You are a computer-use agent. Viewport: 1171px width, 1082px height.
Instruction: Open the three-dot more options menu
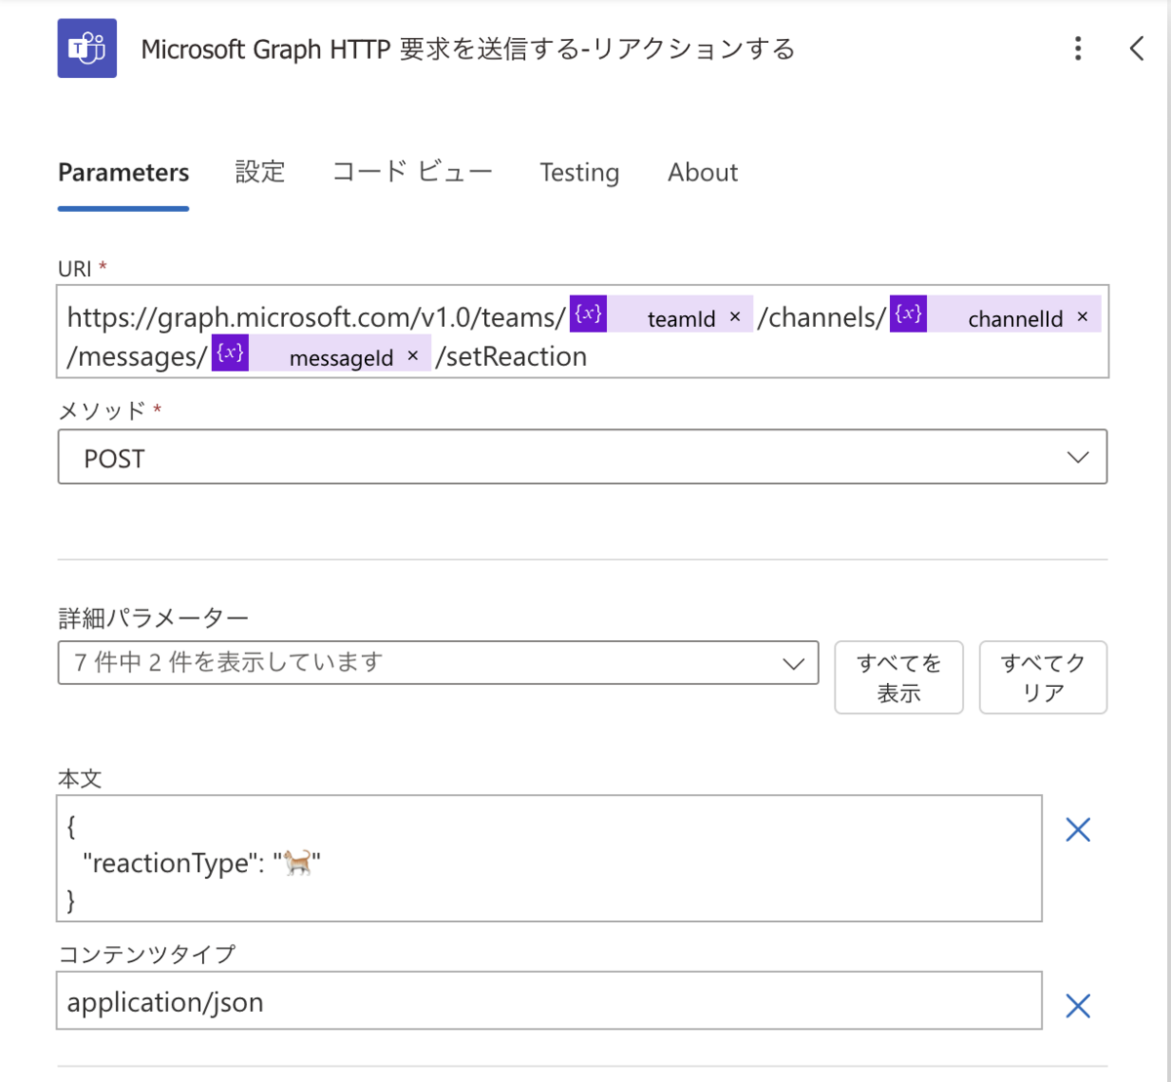(1077, 49)
